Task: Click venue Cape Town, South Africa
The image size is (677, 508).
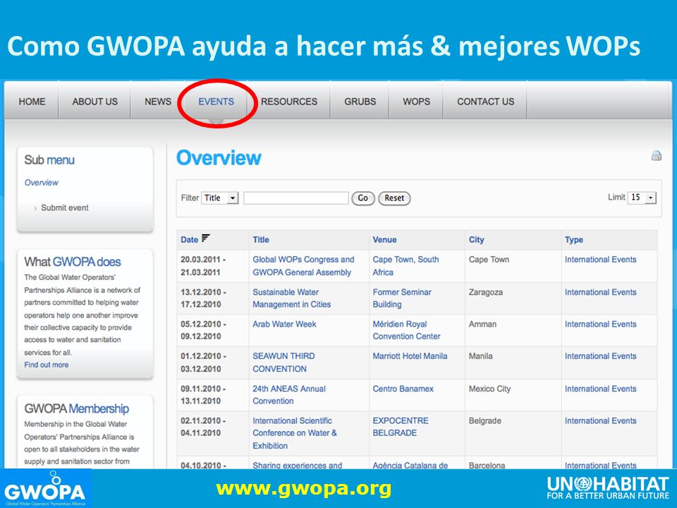Action: click(x=406, y=266)
